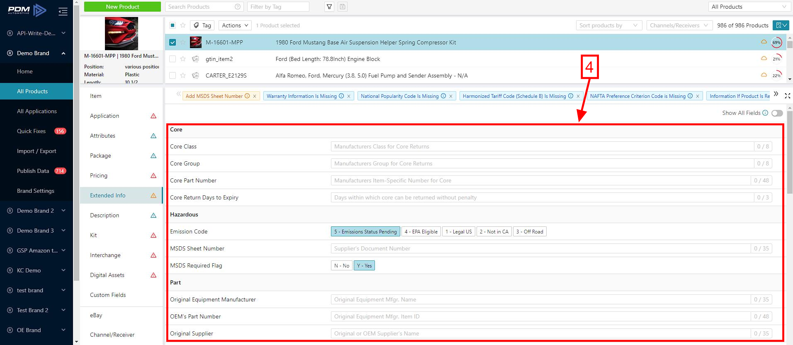
Task: Click the fullscreen expand icon
Action: [x=788, y=96]
